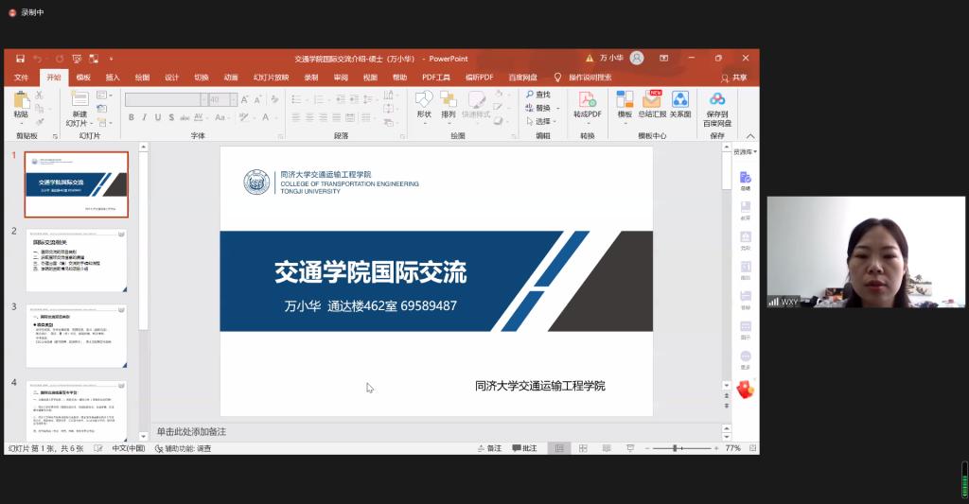Click the Save icon in quick access toolbar
969x504 pixels.
click(20, 59)
